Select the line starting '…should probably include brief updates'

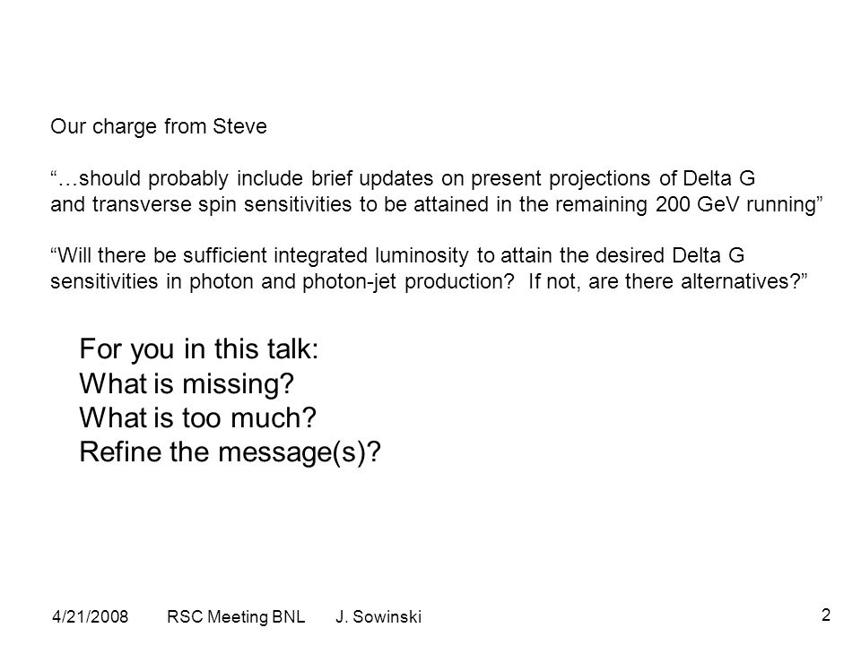coord(403,178)
